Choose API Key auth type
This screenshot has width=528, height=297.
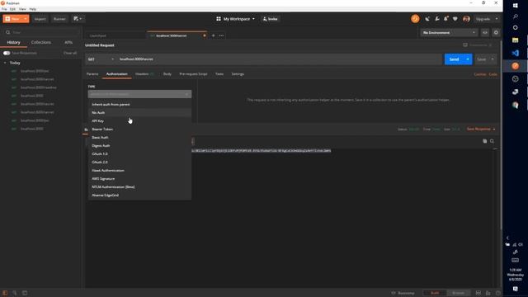pyautogui.click(x=139, y=121)
